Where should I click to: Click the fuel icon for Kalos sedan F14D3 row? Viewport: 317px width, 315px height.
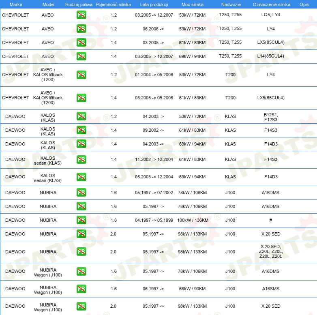click(81, 177)
